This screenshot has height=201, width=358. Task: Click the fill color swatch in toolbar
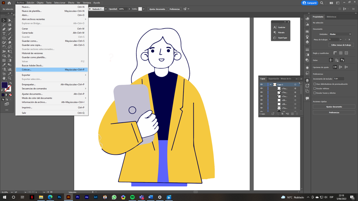[x=4, y=85]
